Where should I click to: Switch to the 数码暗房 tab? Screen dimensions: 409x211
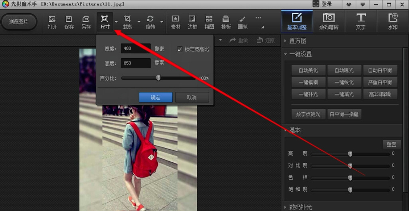329,21
